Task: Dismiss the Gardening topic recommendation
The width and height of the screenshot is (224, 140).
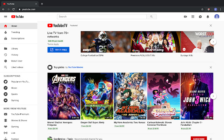Action: click(211, 139)
